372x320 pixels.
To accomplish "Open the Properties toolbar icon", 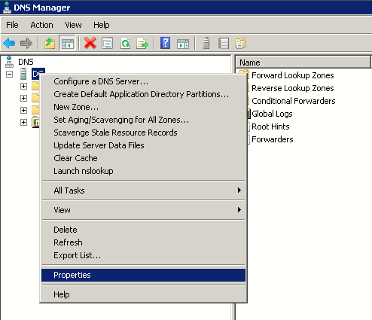I will pos(108,43).
